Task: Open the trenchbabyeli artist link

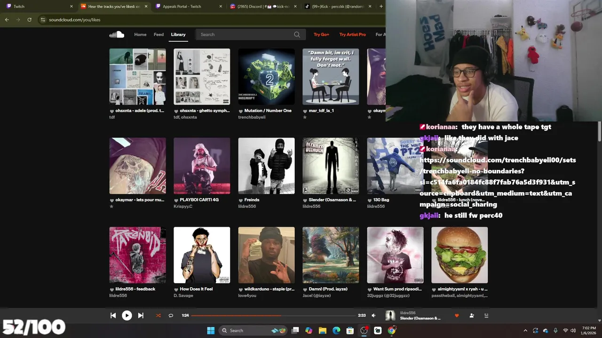Action: tap(252, 117)
